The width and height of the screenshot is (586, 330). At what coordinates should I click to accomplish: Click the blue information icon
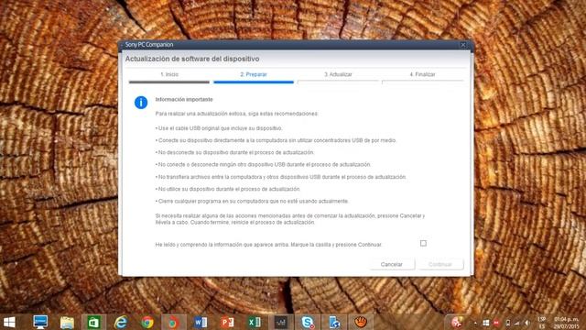pos(141,102)
